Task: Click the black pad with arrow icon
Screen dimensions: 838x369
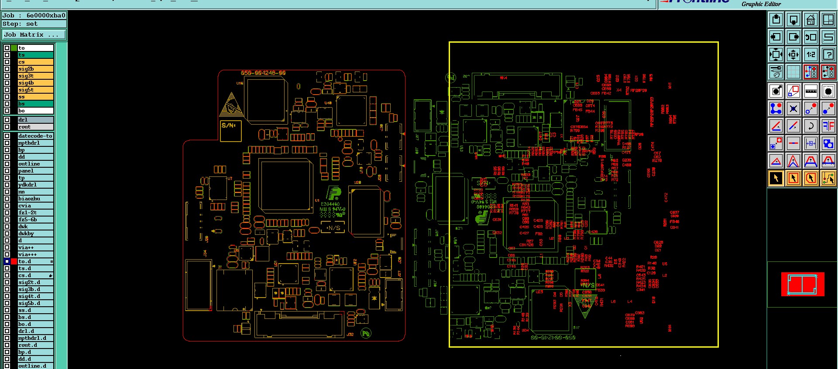Action: [776, 91]
